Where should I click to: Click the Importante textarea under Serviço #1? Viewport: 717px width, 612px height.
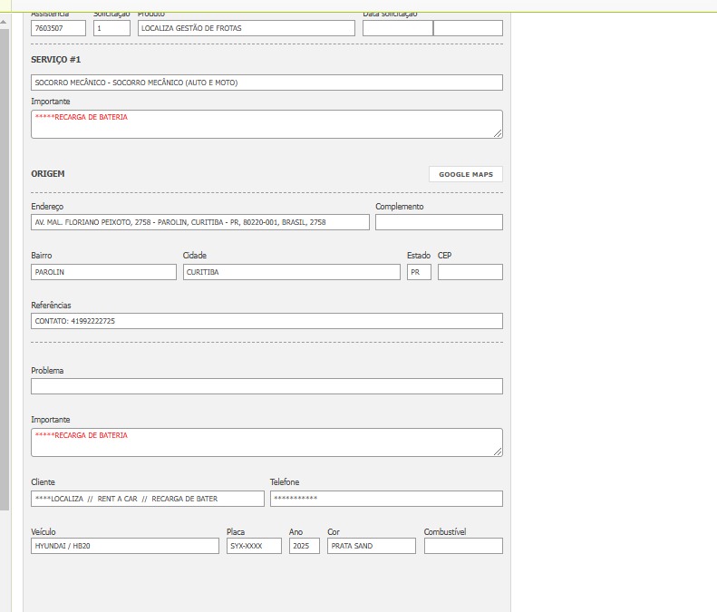click(266, 124)
